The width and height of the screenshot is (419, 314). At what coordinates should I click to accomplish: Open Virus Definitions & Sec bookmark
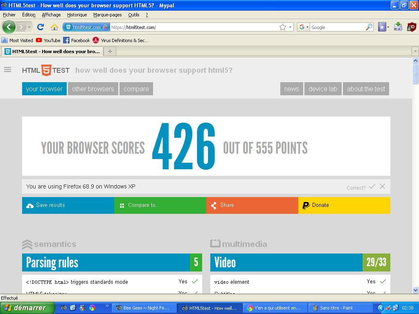(121, 40)
